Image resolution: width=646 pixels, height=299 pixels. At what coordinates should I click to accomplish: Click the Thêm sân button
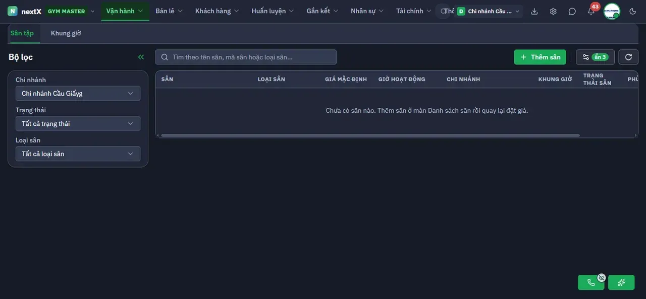(540, 57)
